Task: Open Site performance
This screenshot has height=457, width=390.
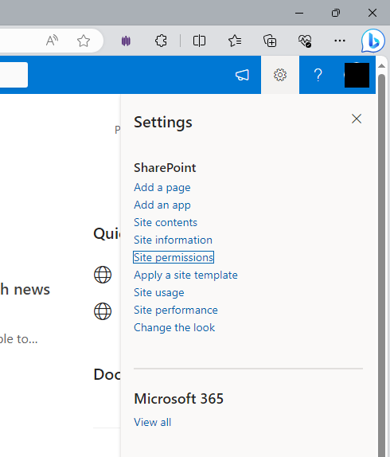Action: point(176,310)
